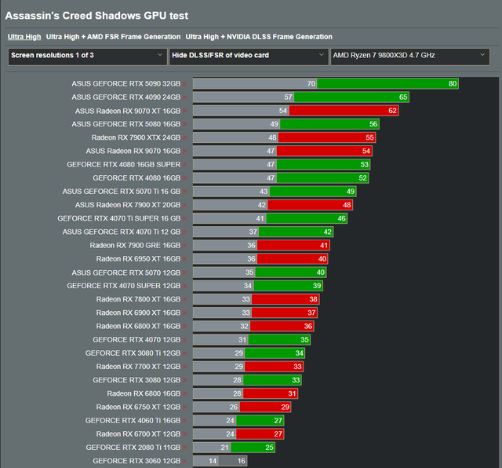
Task: Remove ASUS GEFORCE RTX 4090 24GB with its X
Action: [185, 97]
